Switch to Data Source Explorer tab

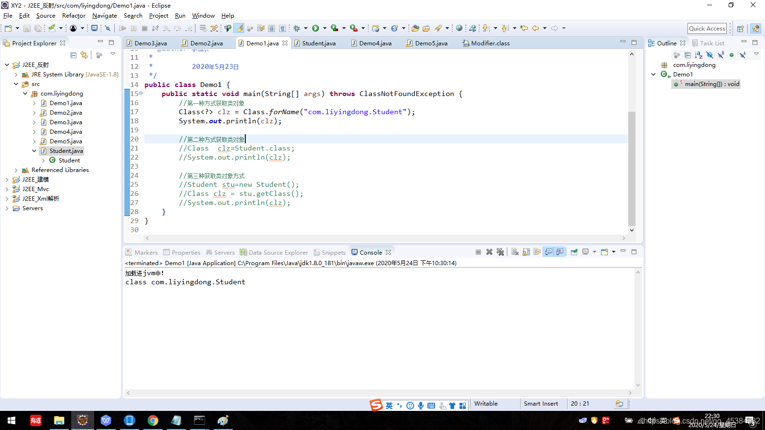coord(274,252)
